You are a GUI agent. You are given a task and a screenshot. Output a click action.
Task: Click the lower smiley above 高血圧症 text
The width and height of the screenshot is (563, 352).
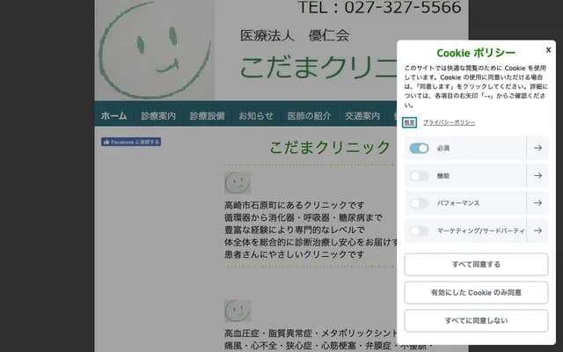[238, 310]
